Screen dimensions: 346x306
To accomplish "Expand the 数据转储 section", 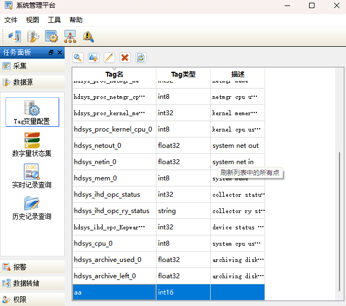I will [32, 283].
